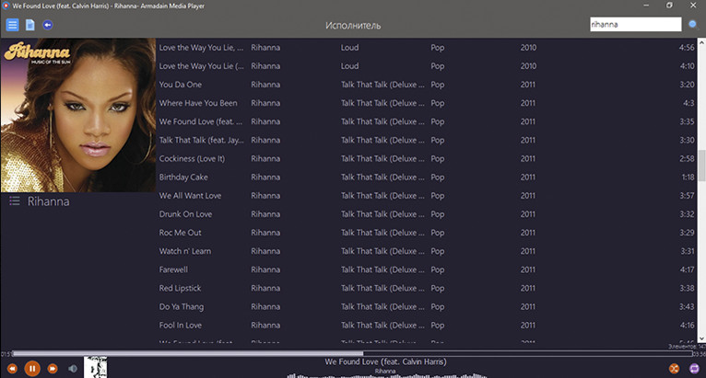Select the song Fool In Love
Image resolution: width=706 pixels, height=378 pixels.
coord(181,325)
